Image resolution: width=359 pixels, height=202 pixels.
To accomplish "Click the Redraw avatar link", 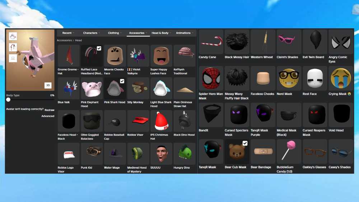I will 50,110.
